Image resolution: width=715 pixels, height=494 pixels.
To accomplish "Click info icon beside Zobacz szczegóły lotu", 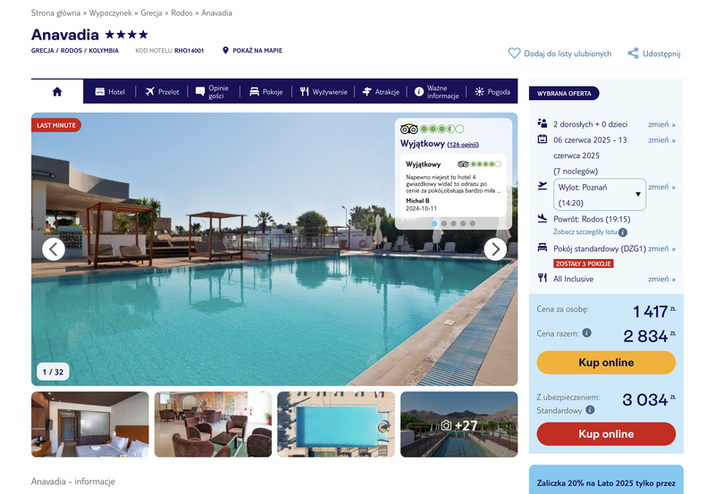I will tap(623, 232).
